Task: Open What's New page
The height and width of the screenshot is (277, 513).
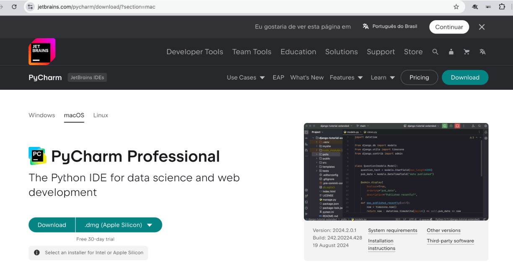Action: pos(307,78)
